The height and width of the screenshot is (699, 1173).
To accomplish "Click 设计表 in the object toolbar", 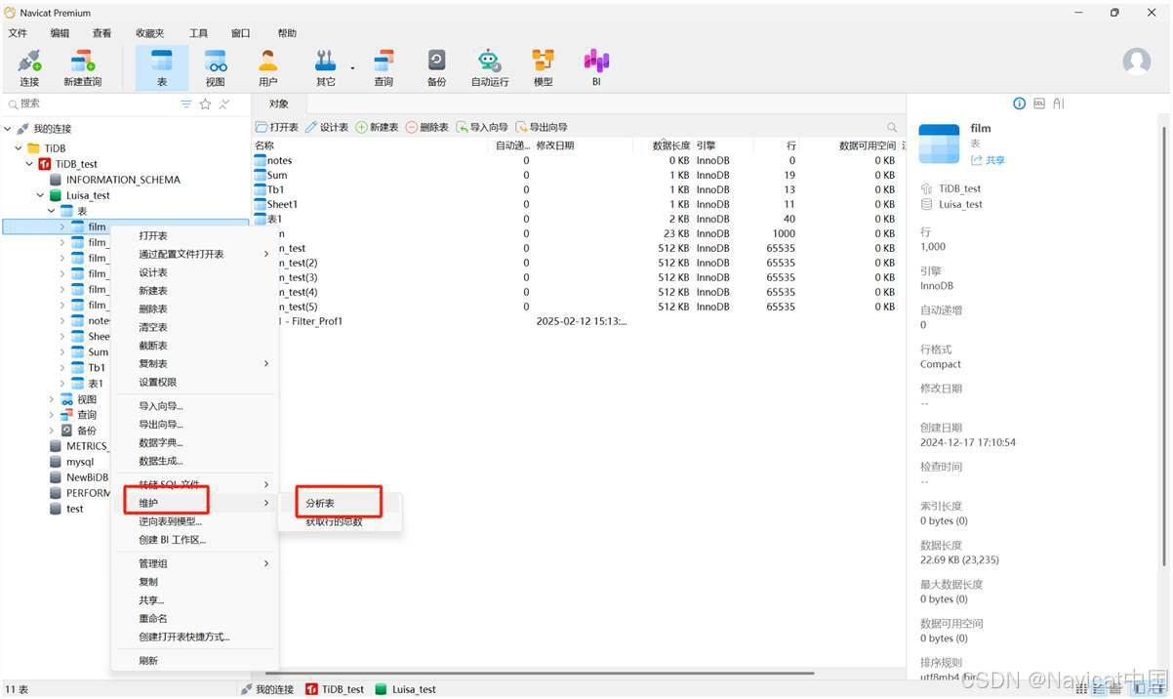I will 327,128.
